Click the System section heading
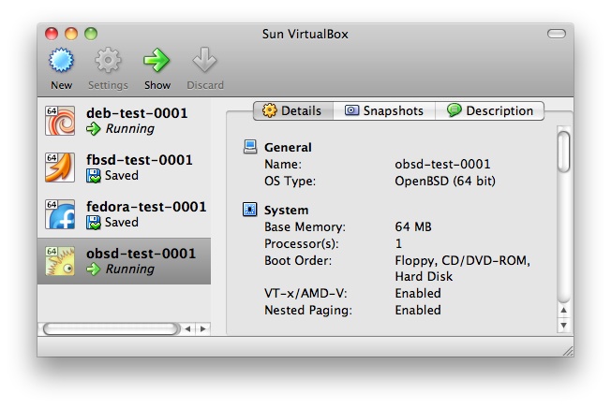 287,210
